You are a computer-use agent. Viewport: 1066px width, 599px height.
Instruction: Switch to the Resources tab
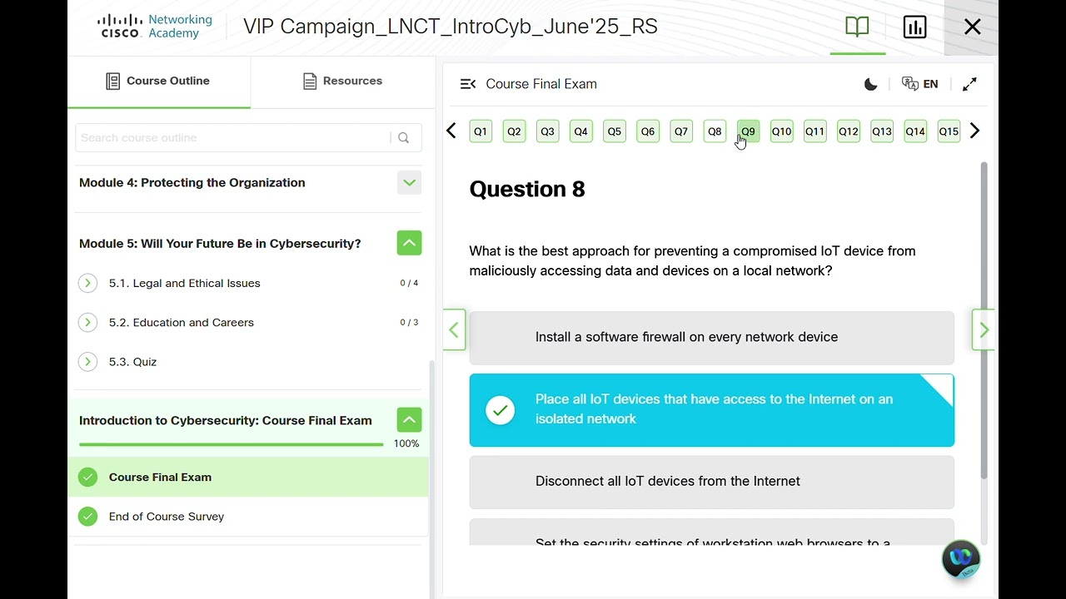(x=342, y=82)
